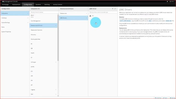This screenshot has width=176, height=99.
Task: Expand the Interfaces row chevron
Action: coord(28,18)
